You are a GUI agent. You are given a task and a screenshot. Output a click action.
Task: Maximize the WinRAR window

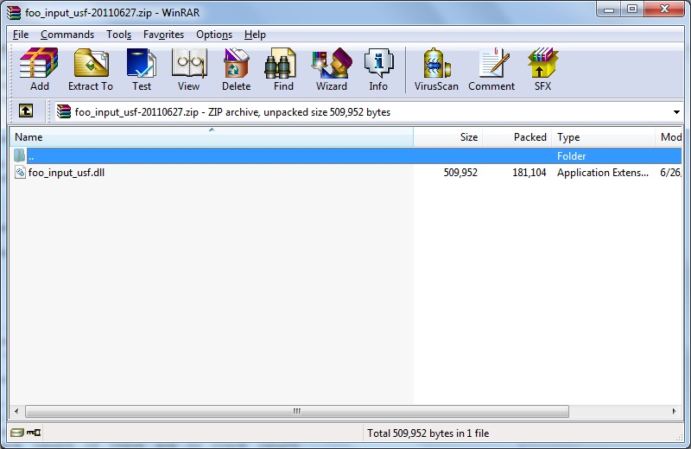(x=632, y=9)
